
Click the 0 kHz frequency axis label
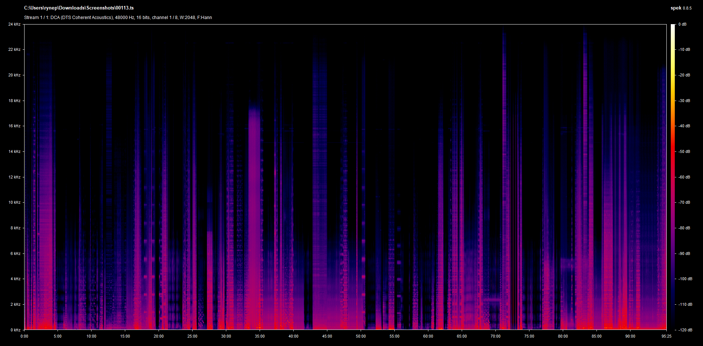click(x=15, y=330)
